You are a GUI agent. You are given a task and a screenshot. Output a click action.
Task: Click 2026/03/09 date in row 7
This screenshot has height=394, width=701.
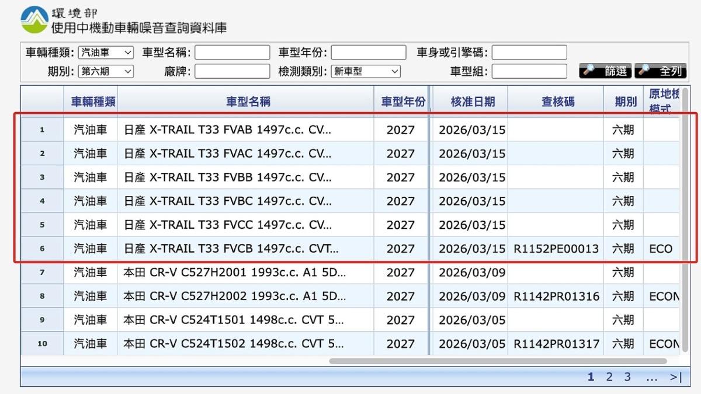tap(472, 272)
